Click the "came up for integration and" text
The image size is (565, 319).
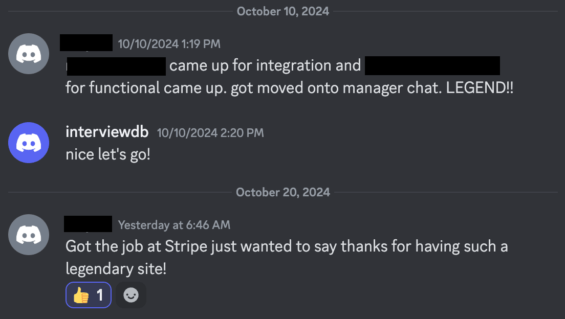265,66
